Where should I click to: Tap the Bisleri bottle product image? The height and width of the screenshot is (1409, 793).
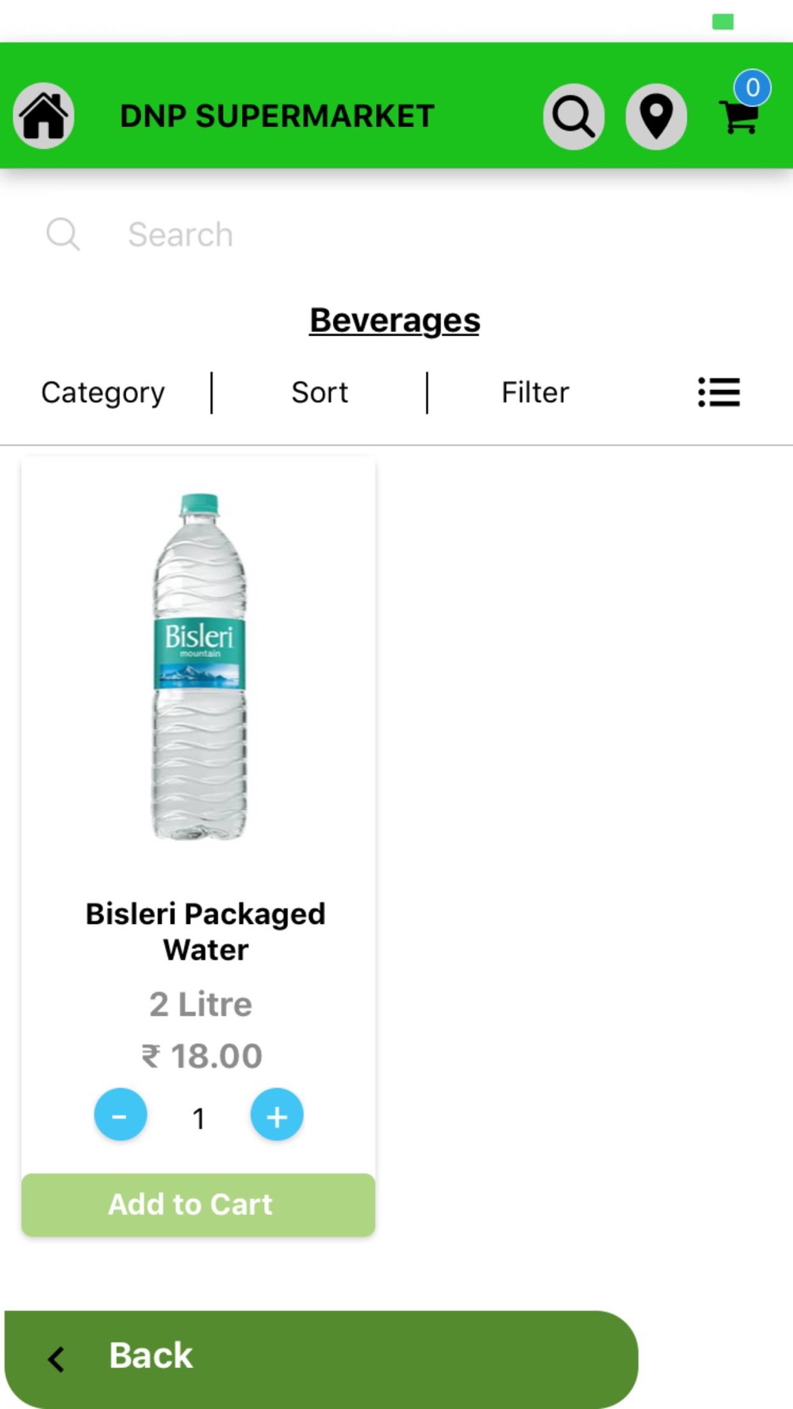[x=199, y=666]
